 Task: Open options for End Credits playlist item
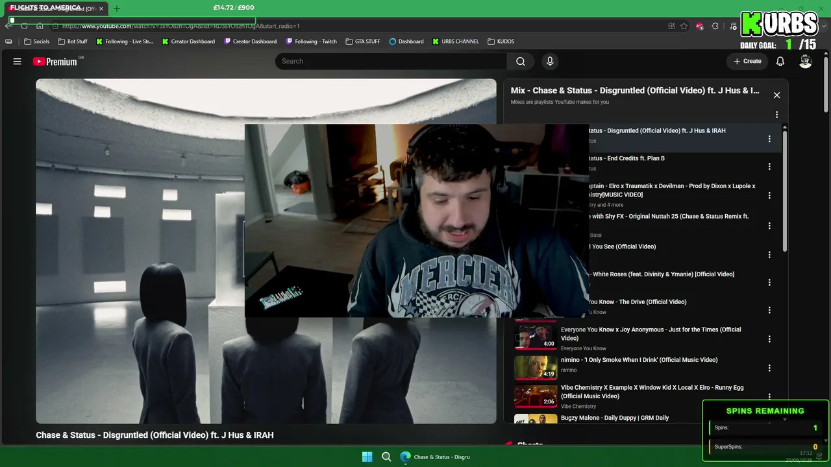(769, 167)
